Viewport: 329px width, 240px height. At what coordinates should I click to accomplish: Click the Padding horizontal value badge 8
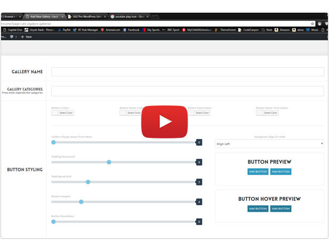[x=199, y=162]
